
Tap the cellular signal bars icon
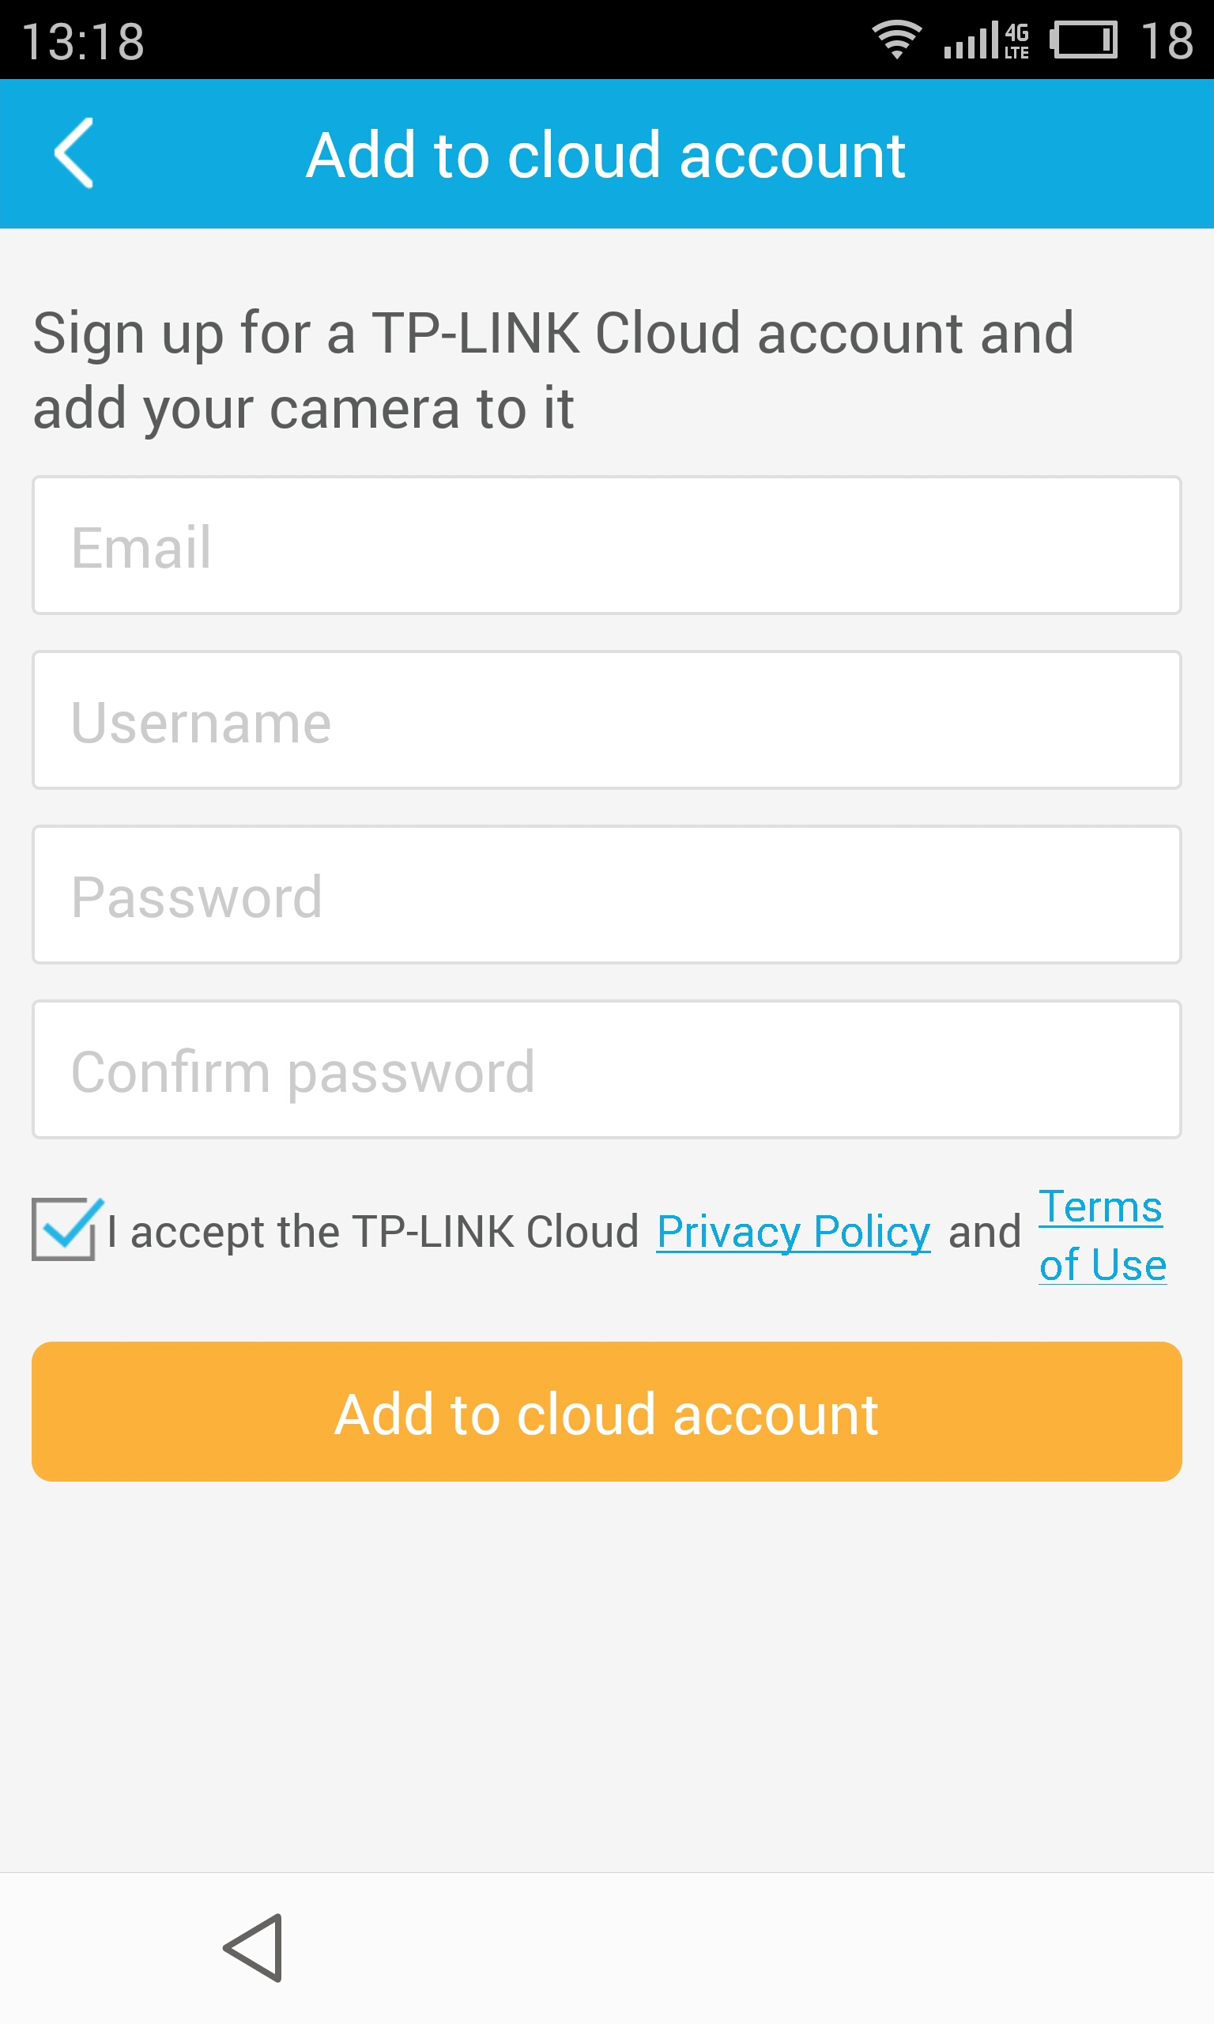point(971,40)
